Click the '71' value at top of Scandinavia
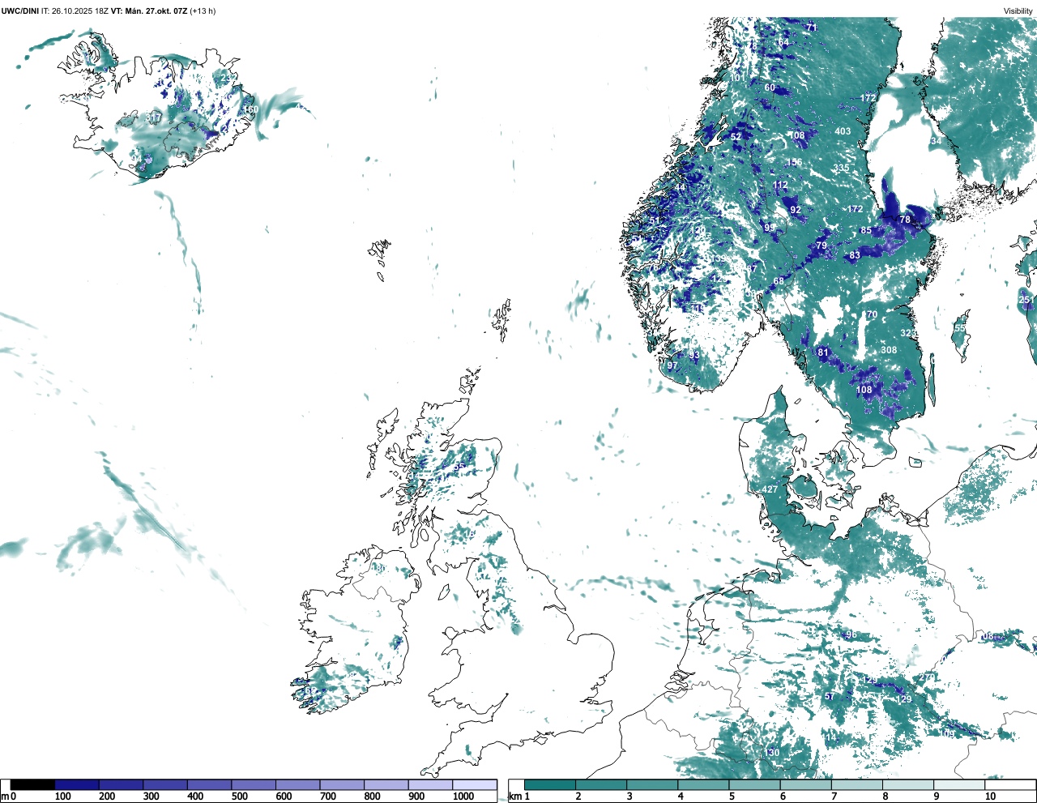This screenshot has height=803, width=1037. [811, 28]
